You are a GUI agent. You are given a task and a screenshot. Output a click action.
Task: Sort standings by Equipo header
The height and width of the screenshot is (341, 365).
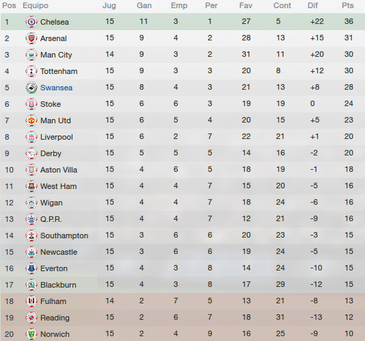36,5
